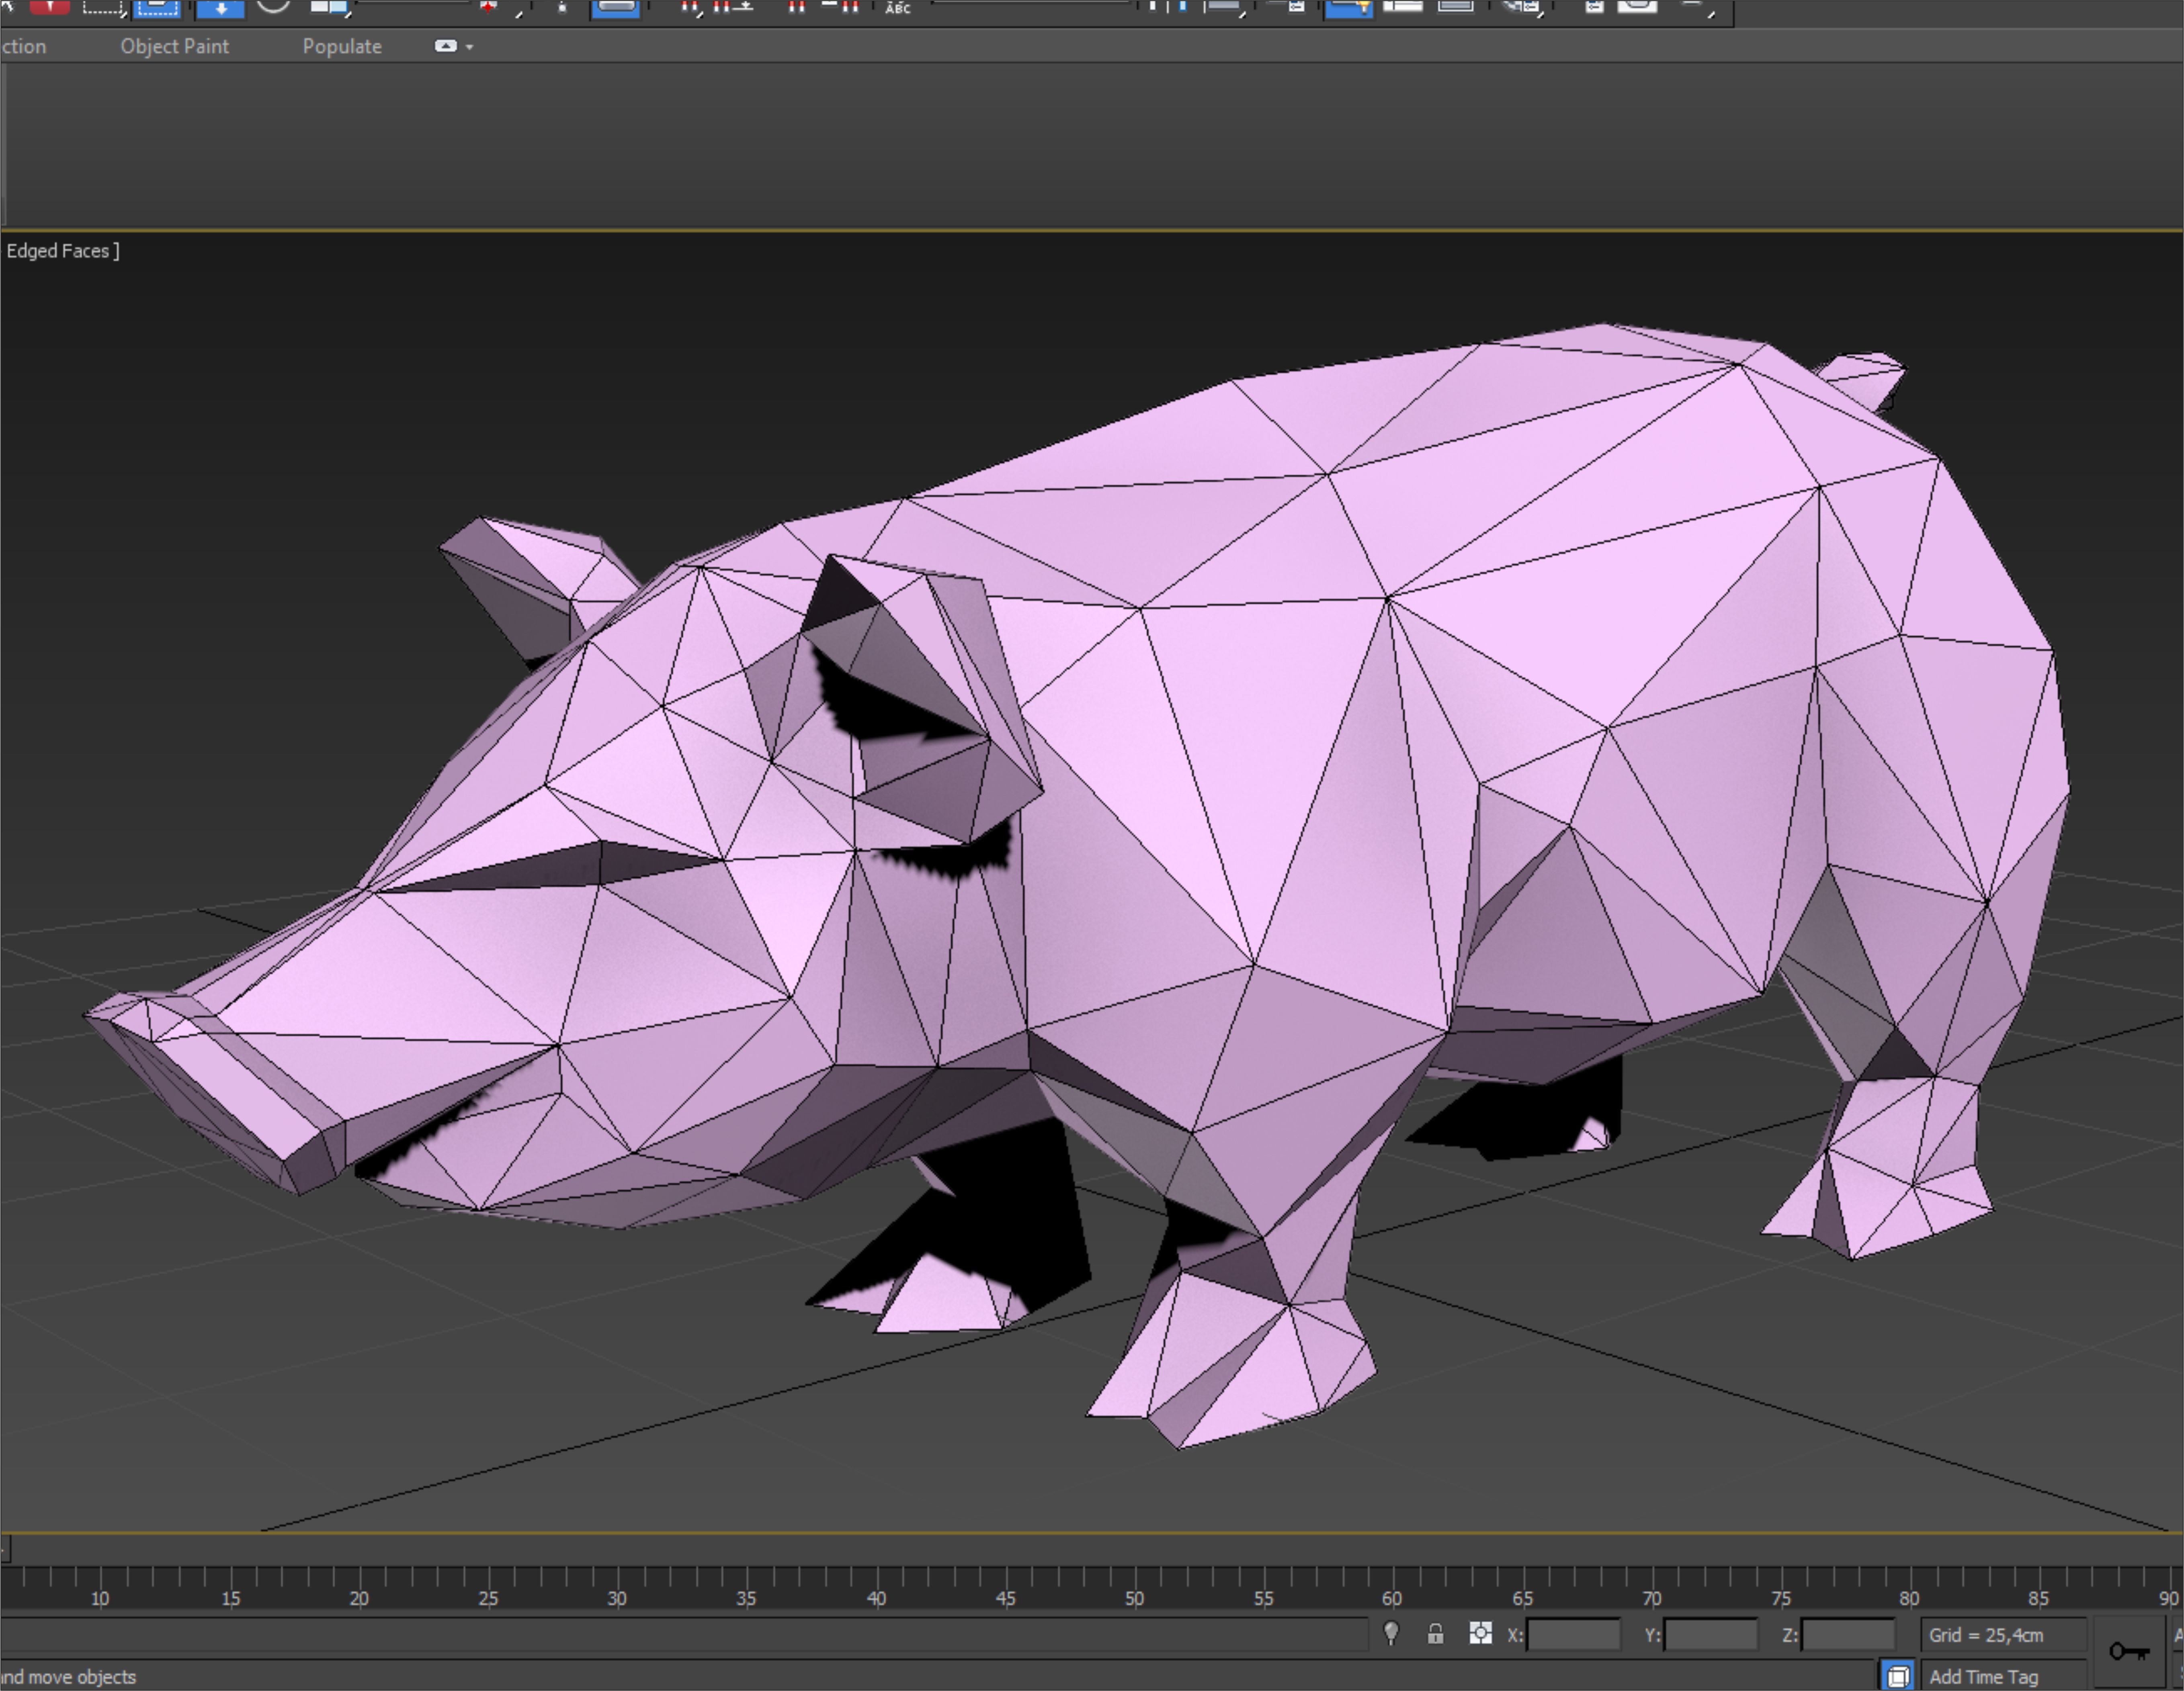
Task: Select the Select and Rotate tool
Action: click(273, 8)
